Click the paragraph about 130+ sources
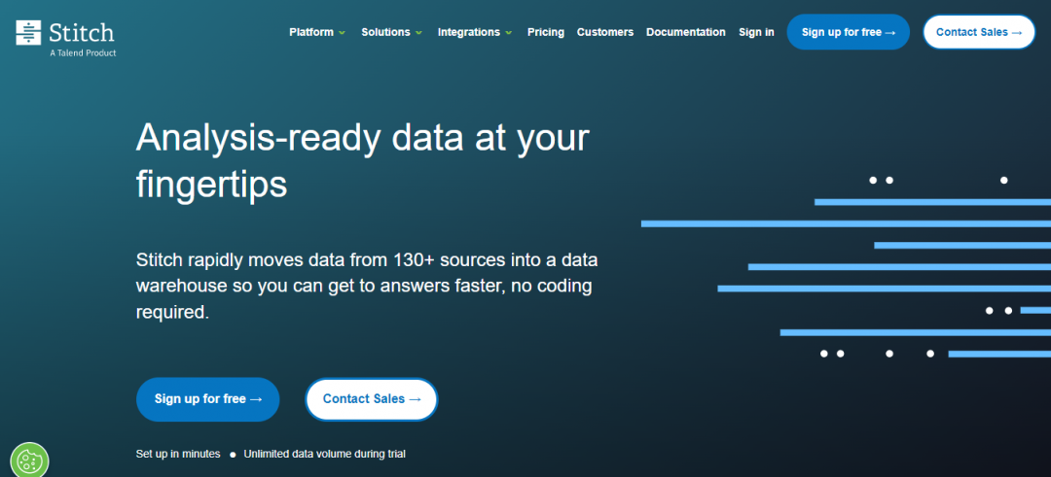 (x=366, y=287)
